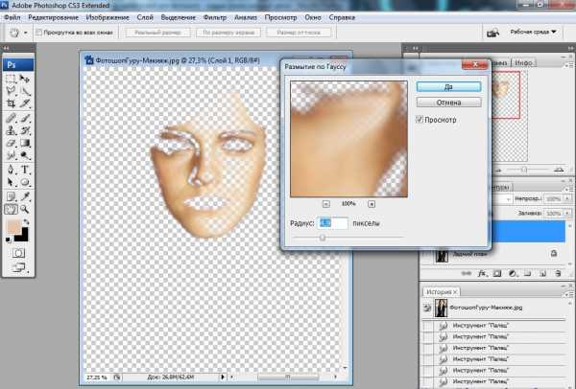Select the Hand tool in toolbox
Viewport: 576px width, 389px height.
point(11,209)
